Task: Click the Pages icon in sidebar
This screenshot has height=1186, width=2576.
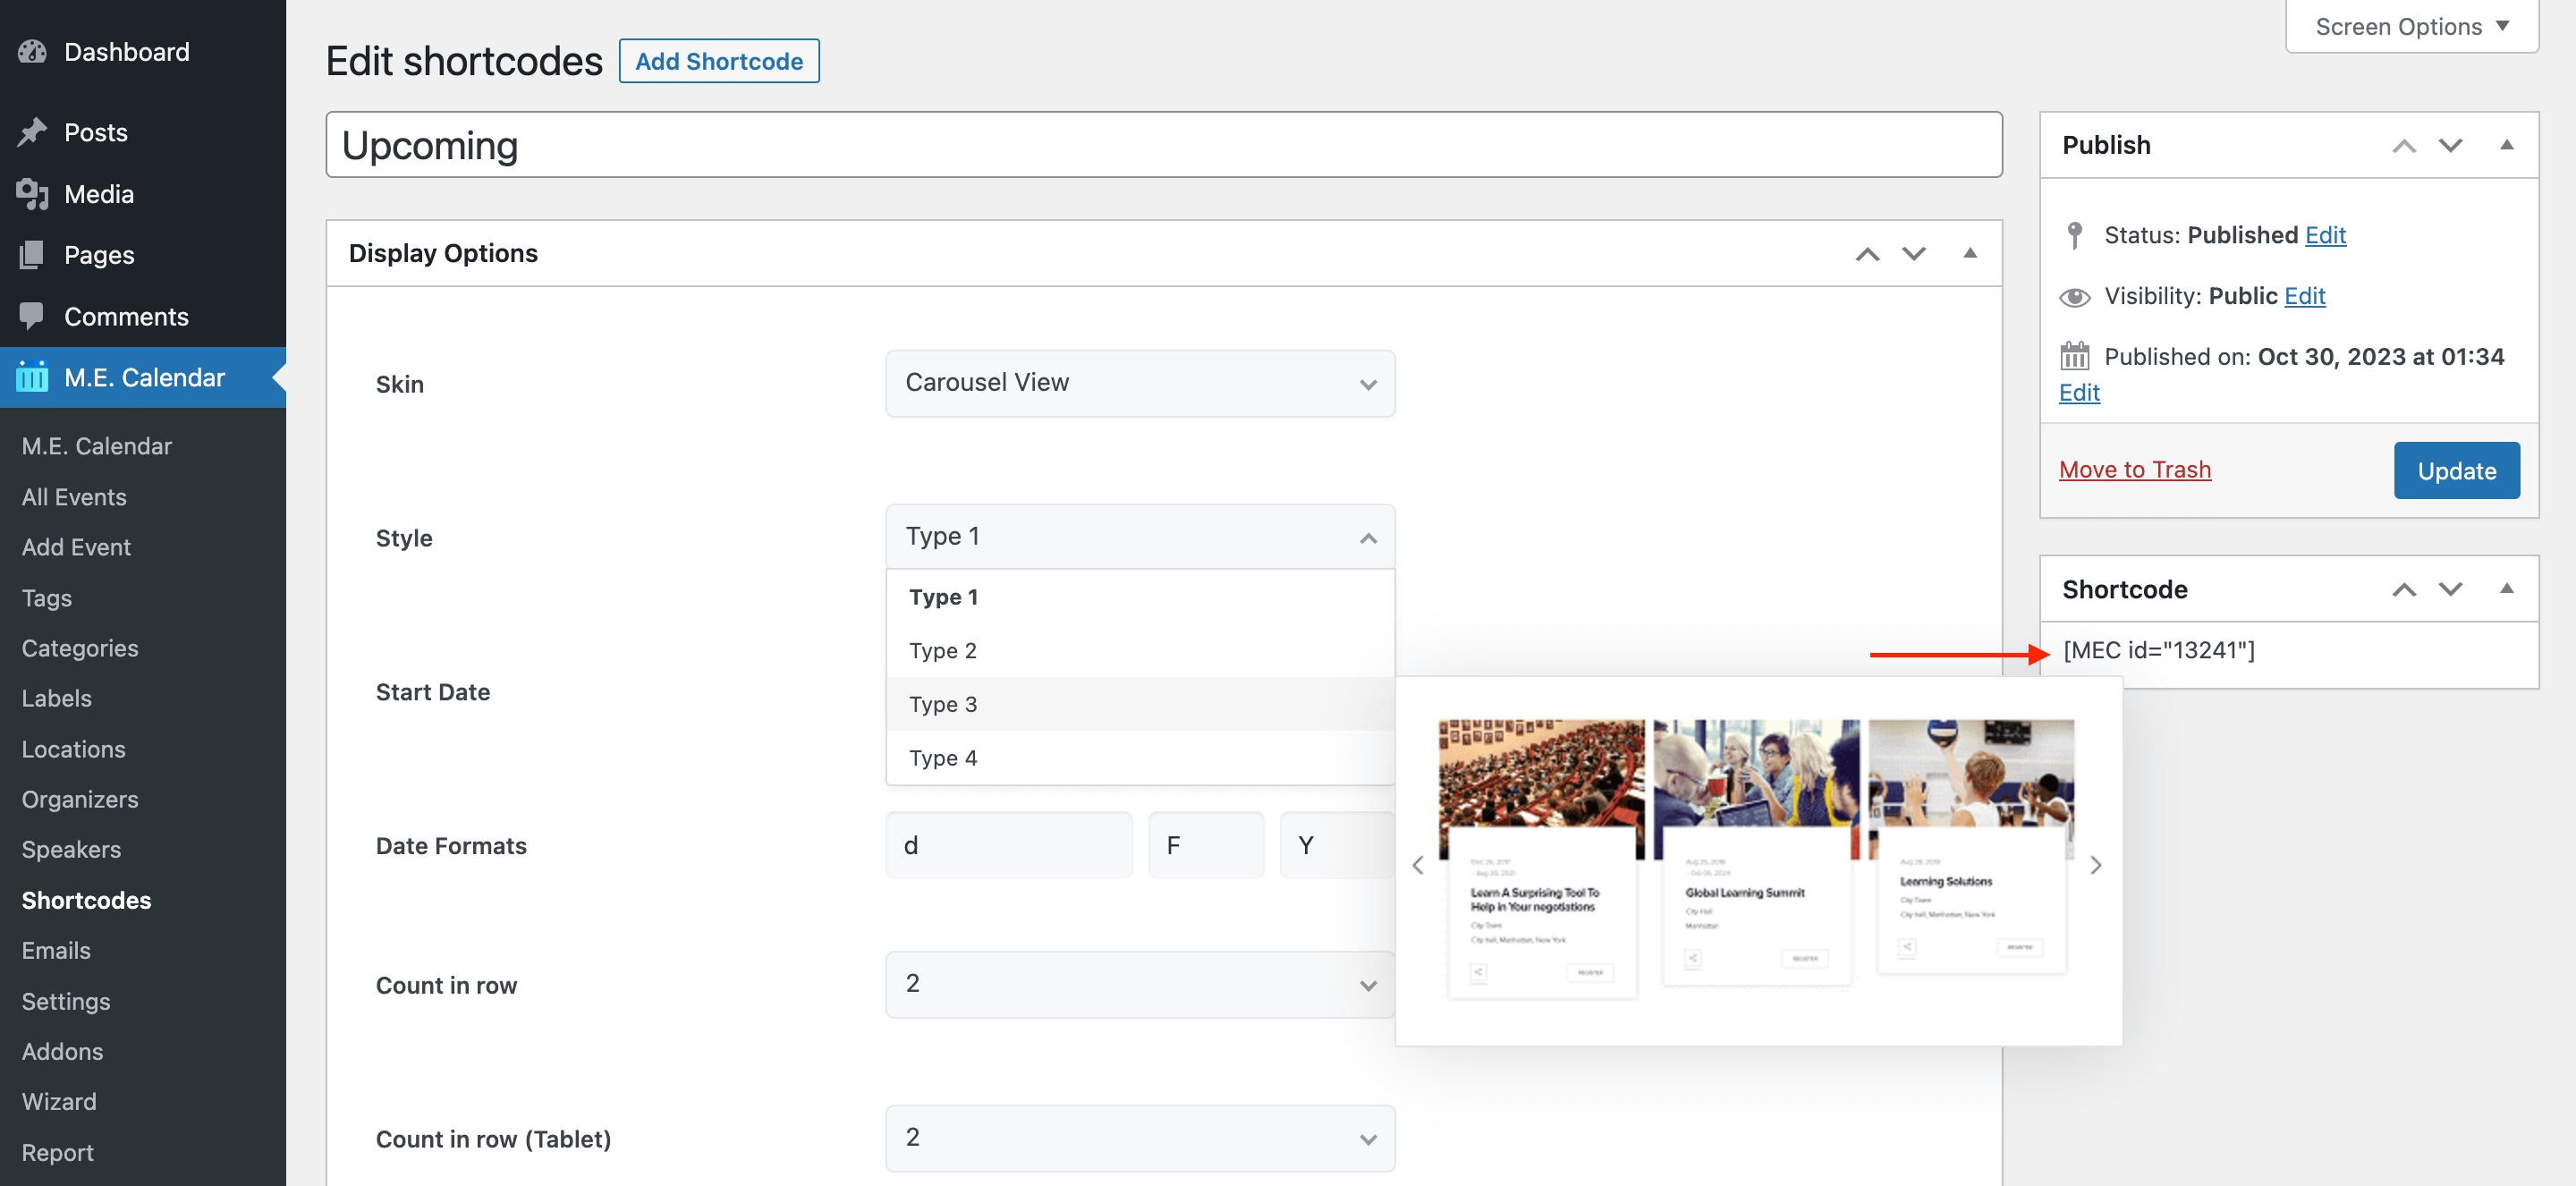Action: 32,255
